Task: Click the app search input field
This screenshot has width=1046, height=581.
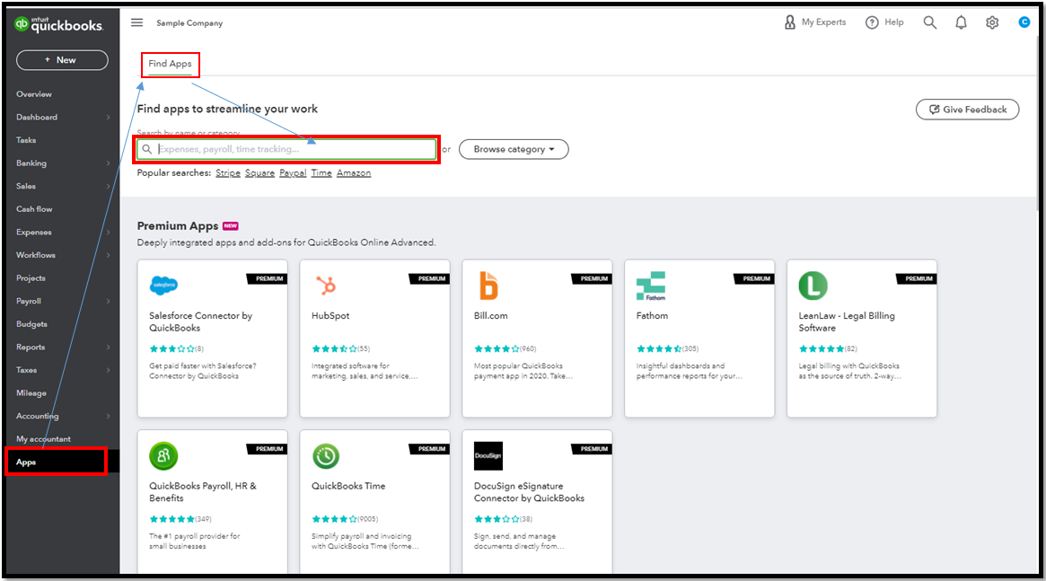Action: (292, 149)
